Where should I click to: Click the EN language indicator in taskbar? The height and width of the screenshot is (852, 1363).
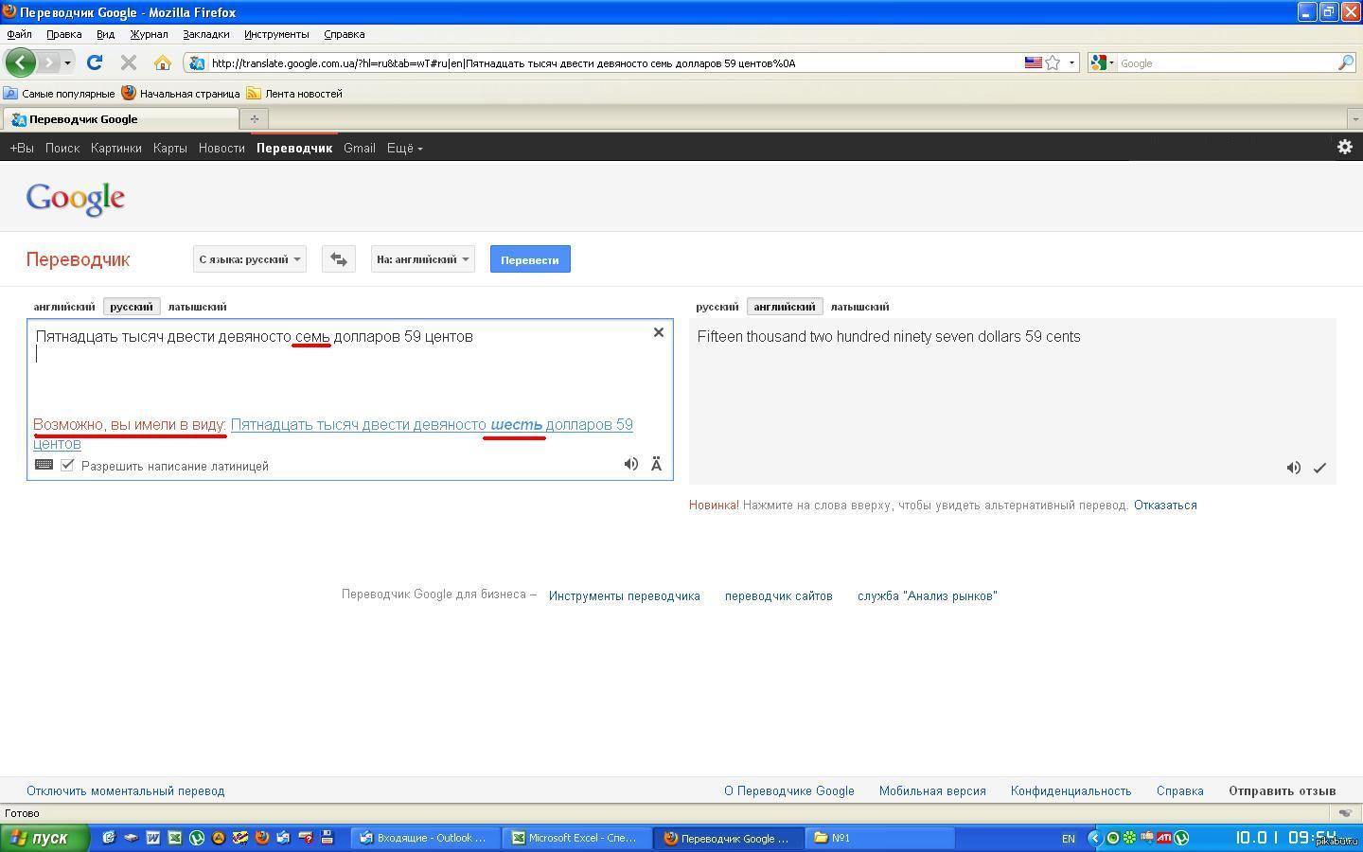coord(1068,839)
